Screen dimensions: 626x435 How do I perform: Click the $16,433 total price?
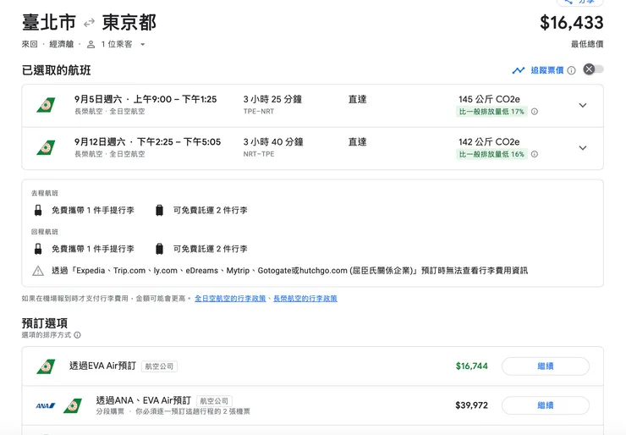click(x=572, y=22)
